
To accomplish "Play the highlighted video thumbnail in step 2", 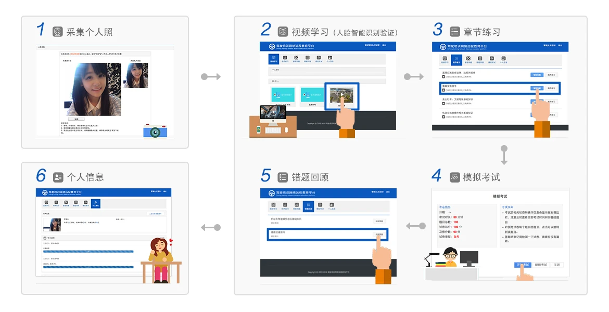I will tap(342, 95).
